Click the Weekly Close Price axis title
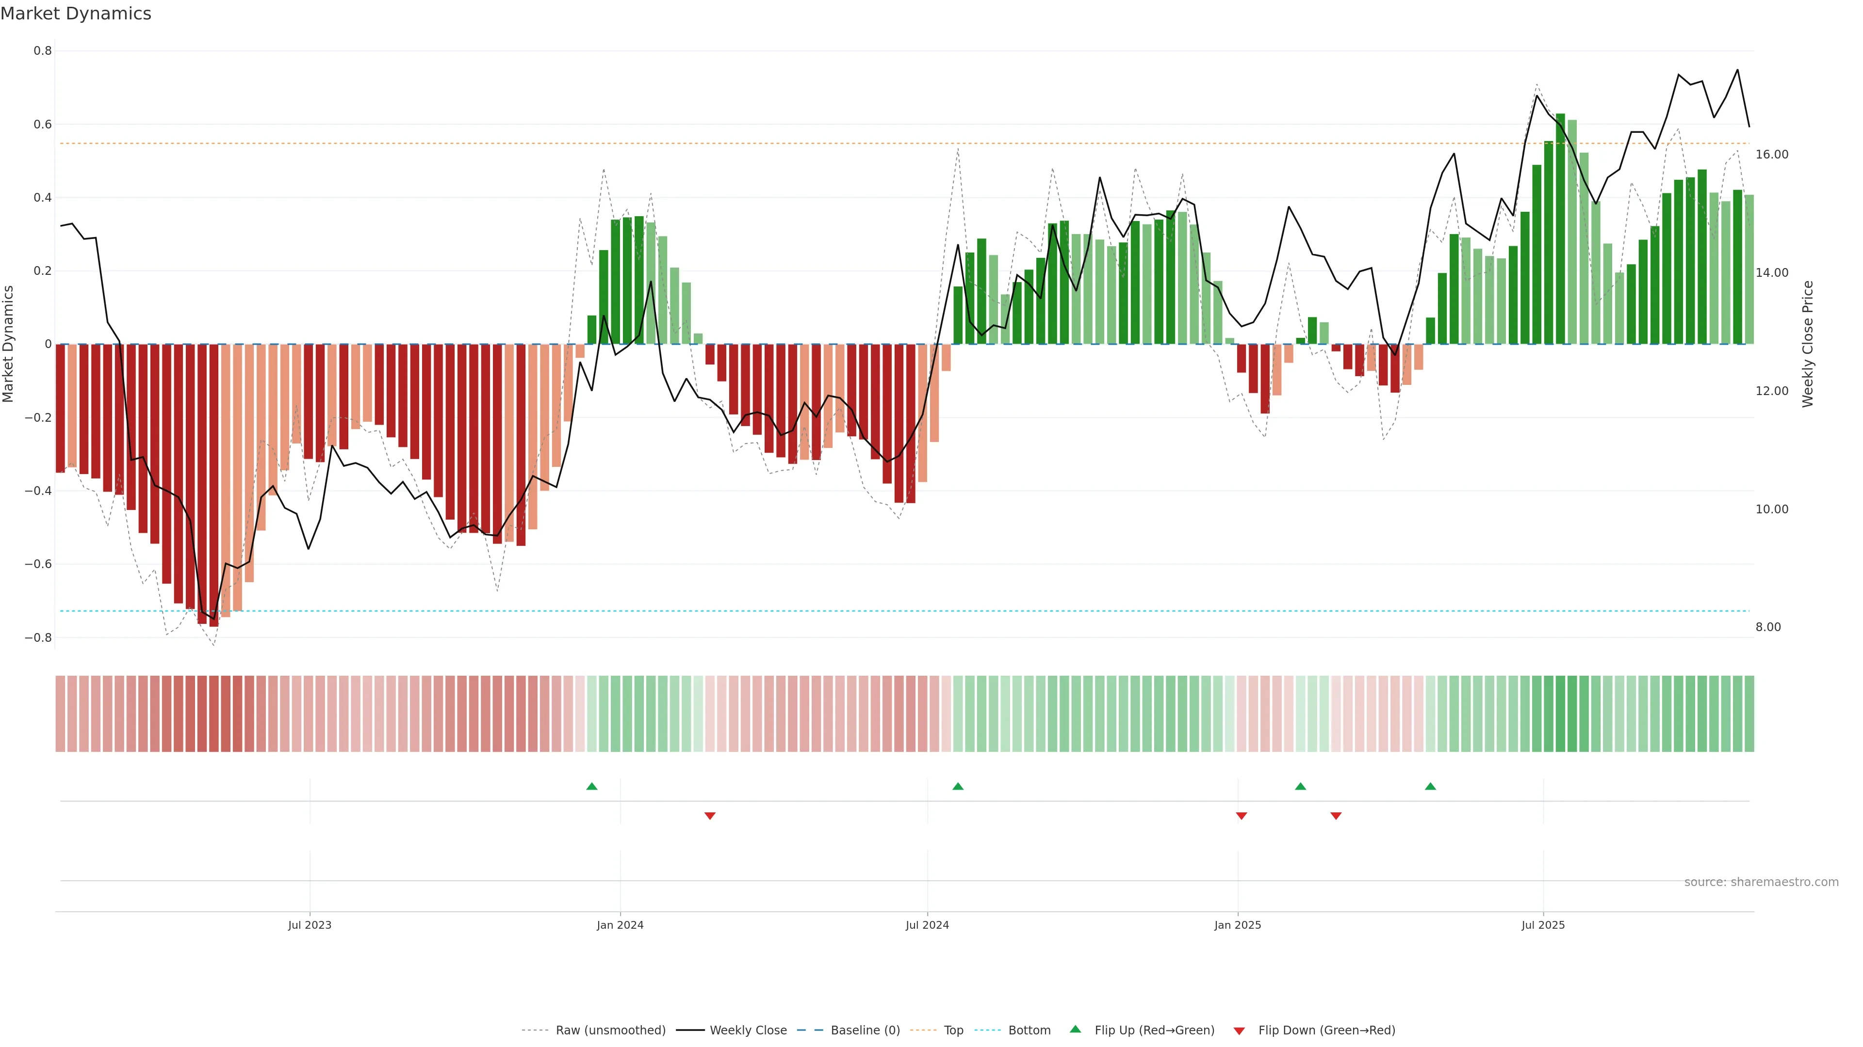Viewport: 1863px width, 1047px height. click(x=1807, y=344)
